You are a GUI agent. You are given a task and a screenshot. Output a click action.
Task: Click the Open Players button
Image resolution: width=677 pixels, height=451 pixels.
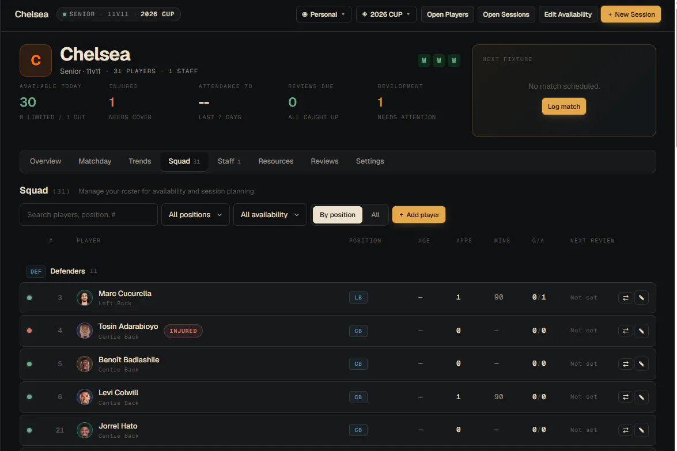pyautogui.click(x=447, y=14)
